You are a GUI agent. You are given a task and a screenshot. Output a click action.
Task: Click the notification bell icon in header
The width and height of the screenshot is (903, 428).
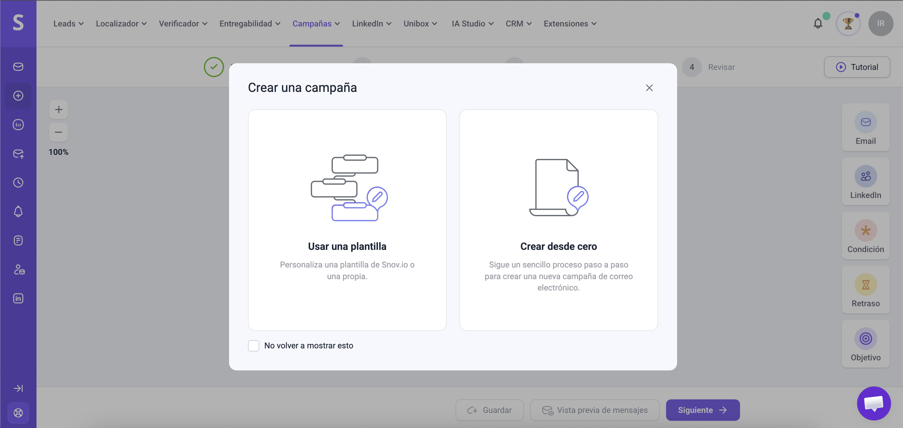click(x=818, y=24)
